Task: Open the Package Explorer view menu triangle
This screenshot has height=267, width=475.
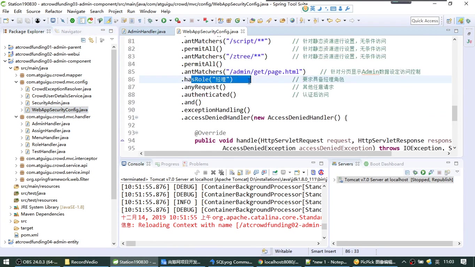Action: 112,40
